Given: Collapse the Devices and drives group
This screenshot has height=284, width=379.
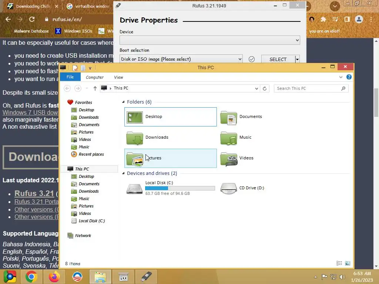Looking at the screenshot, I should (x=123, y=173).
